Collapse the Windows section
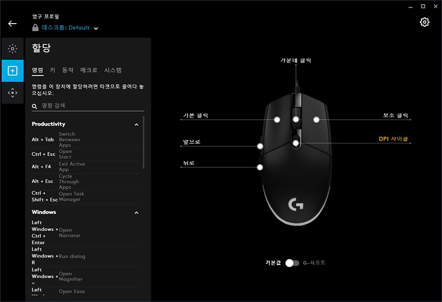 (x=136, y=213)
